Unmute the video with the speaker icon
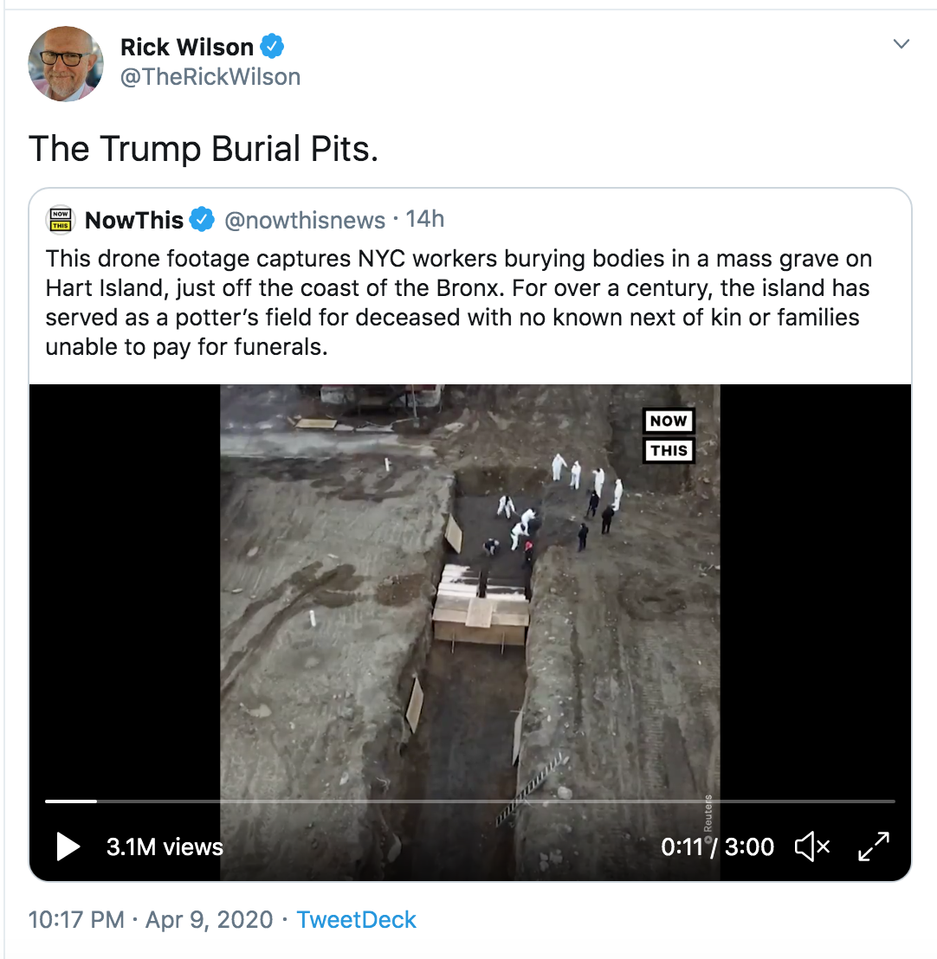The image size is (937, 959). click(x=812, y=846)
